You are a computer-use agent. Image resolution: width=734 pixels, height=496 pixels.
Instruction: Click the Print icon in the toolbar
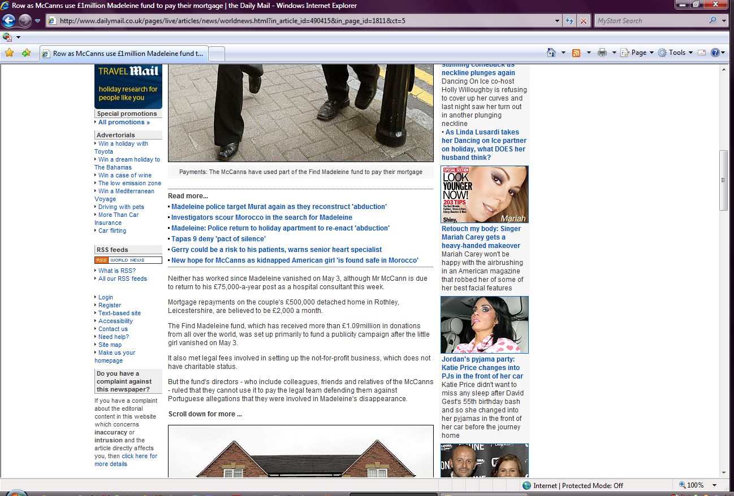pyautogui.click(x=602, y=53)
